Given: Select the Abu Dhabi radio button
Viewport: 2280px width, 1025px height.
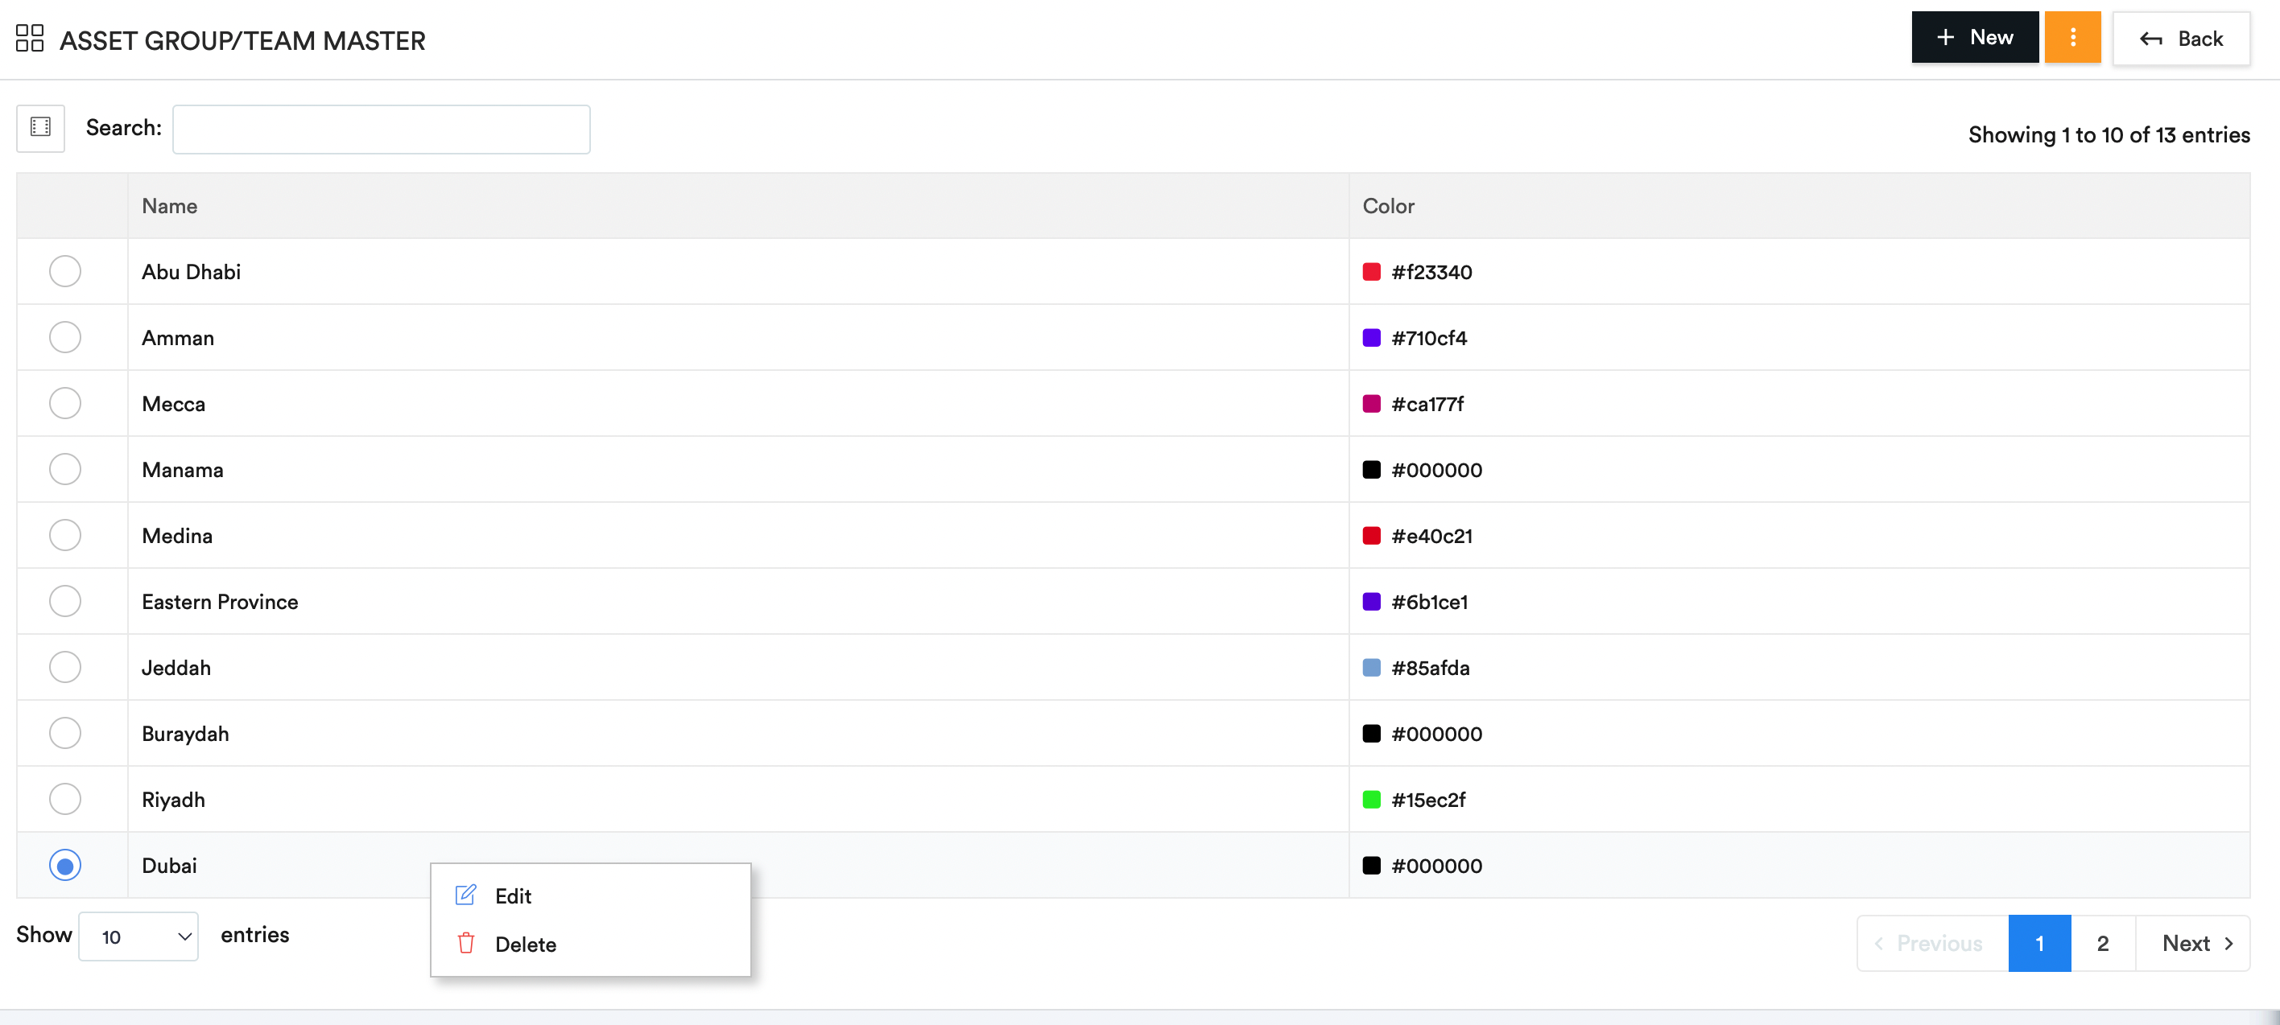Looking at the screenshot, I should (x=64, y=271).
